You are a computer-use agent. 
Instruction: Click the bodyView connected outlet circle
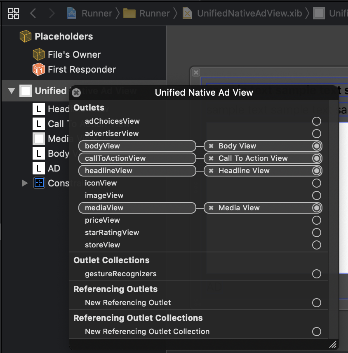(317, 146)
